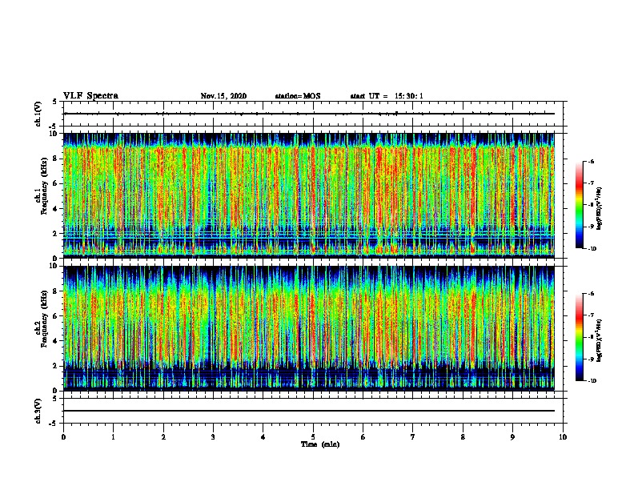Click time-axis tick label "5" at bottom

pyautogui.click(x=313, y=437)
